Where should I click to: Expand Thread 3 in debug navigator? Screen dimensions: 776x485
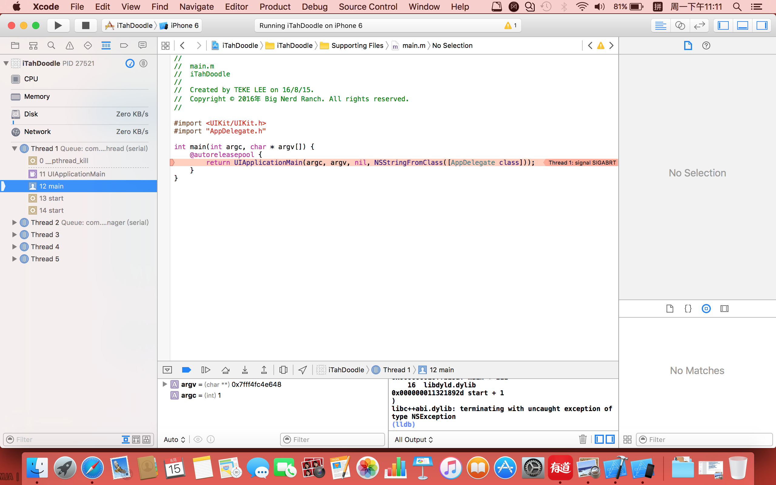[15, 235]
